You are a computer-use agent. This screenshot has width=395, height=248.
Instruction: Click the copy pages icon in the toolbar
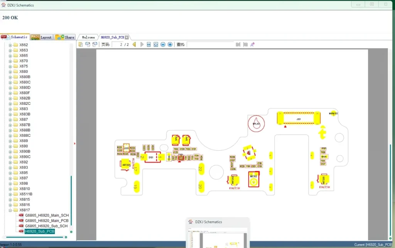pos(88,44)
